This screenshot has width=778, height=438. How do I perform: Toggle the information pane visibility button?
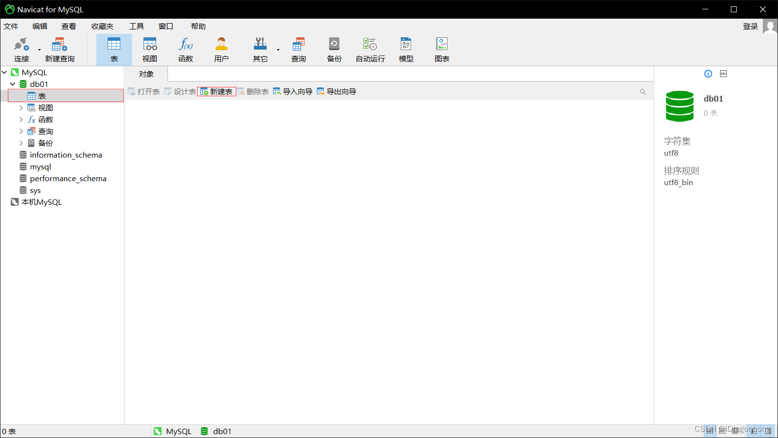tap(768, 431)
